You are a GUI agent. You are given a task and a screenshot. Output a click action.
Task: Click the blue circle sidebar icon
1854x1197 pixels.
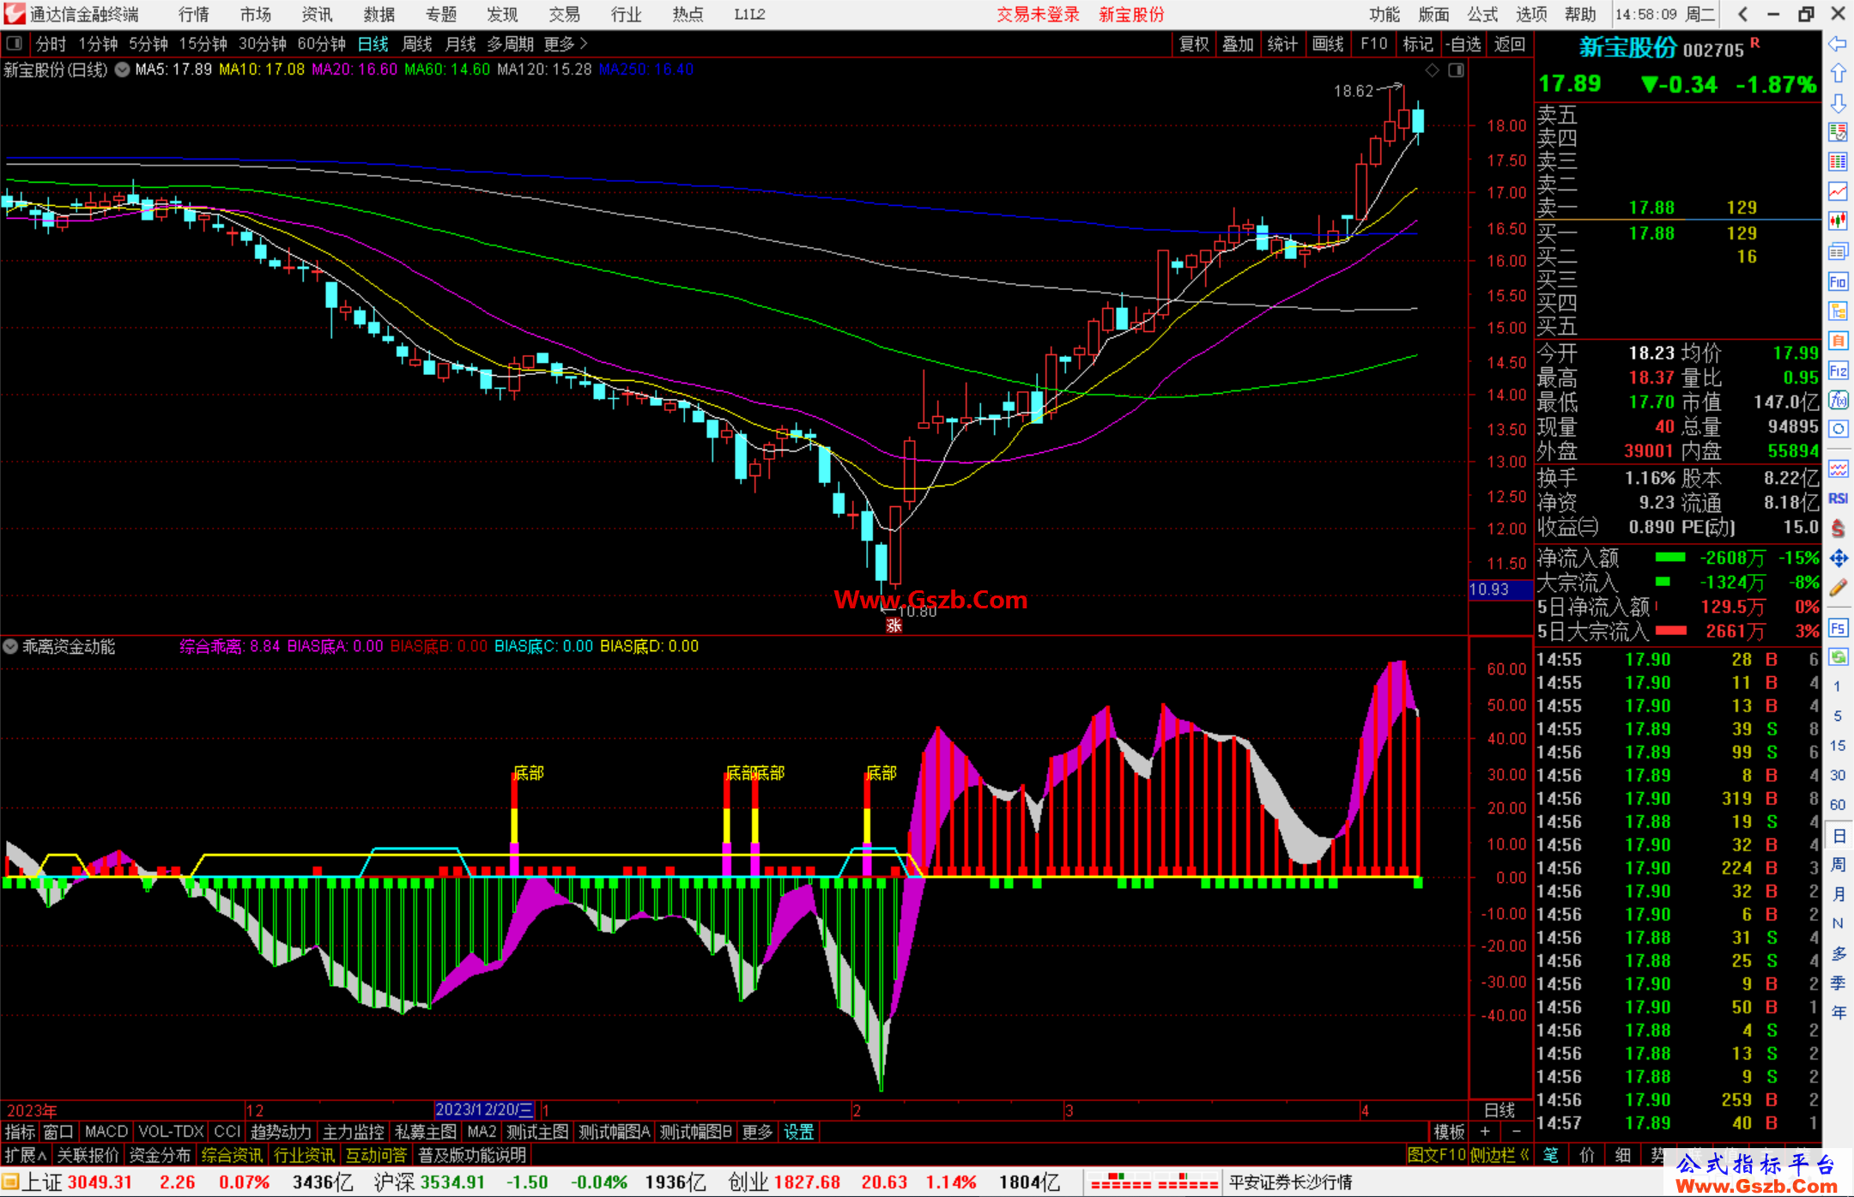tap(1838, 429)
